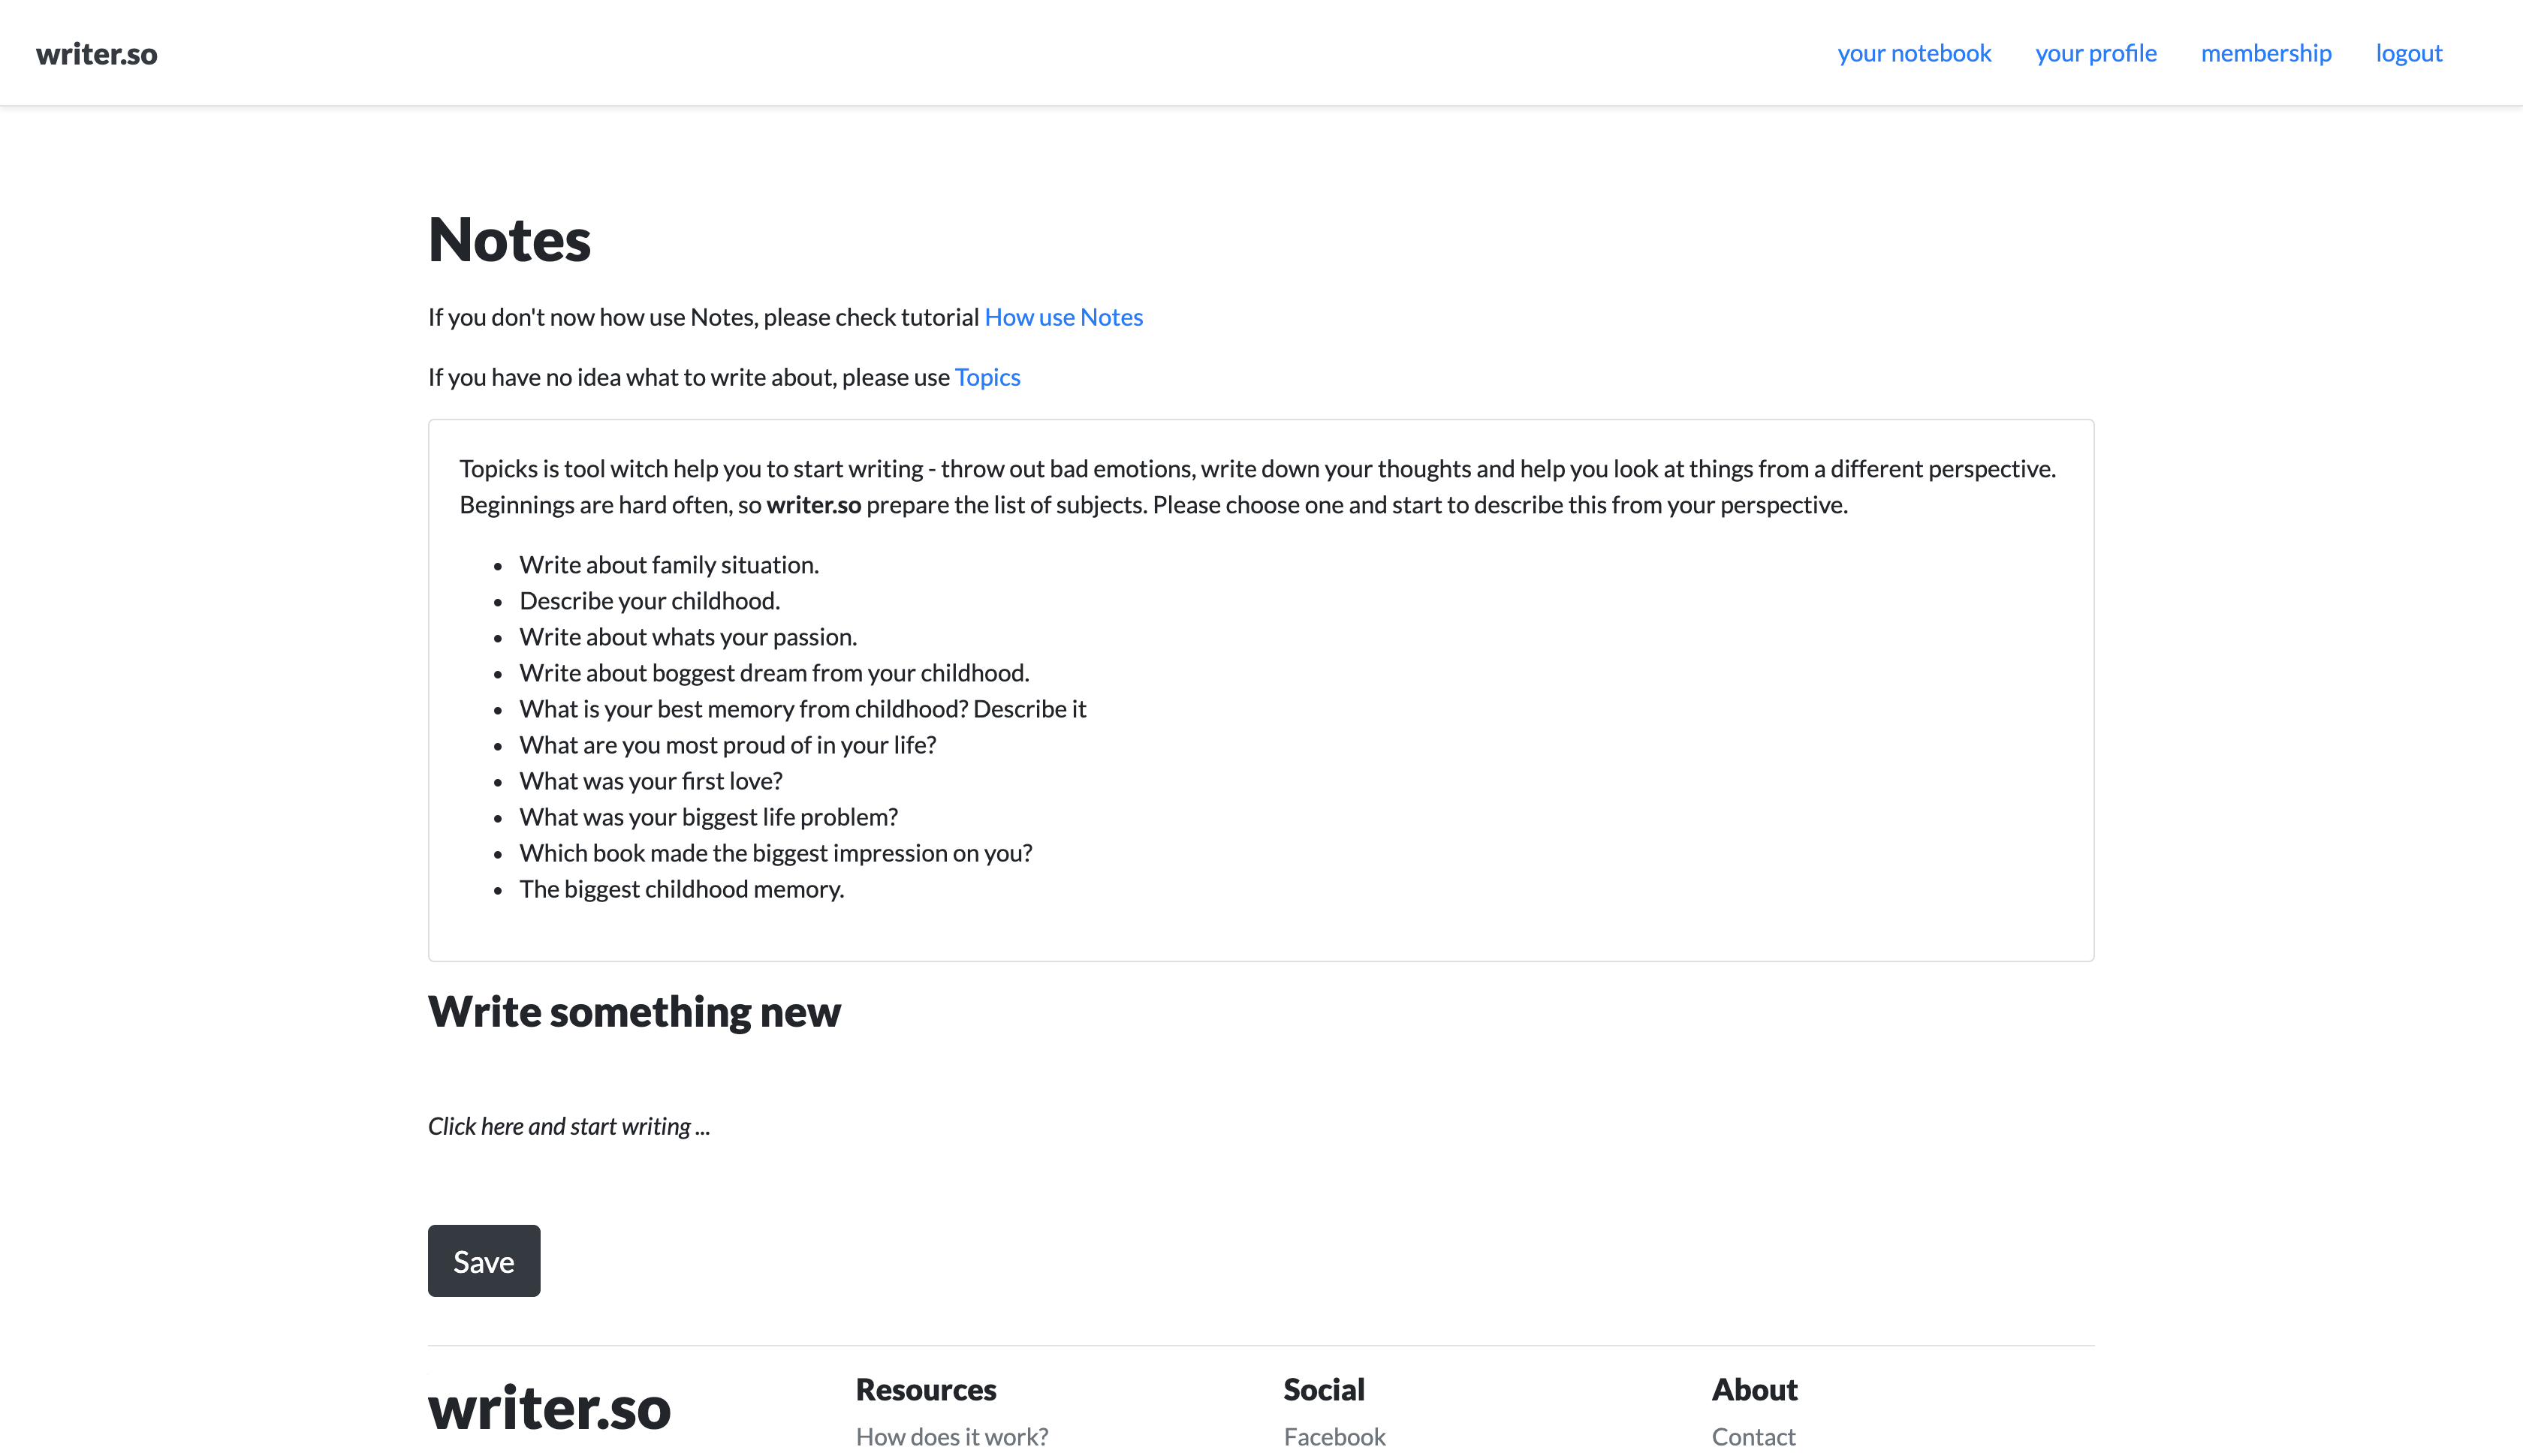The width and height of the screenshot is (2523, 1456).
Task: Click the Topics link
Action: 987,377
